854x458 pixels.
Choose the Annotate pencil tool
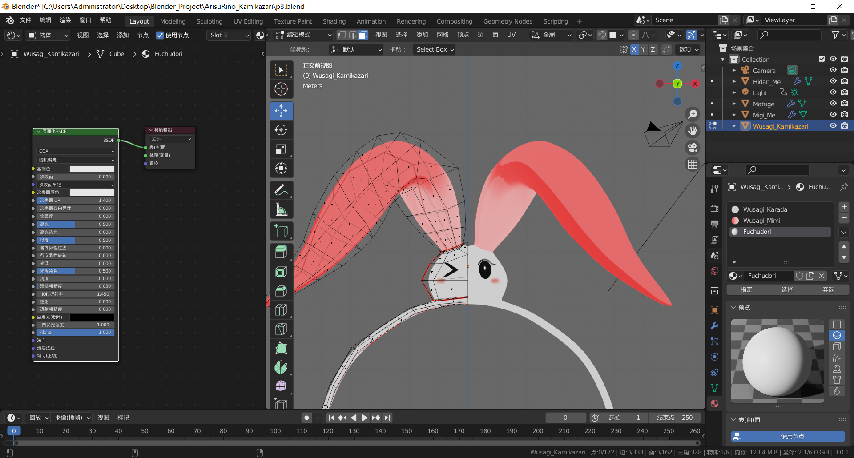(x=281, y=190)
